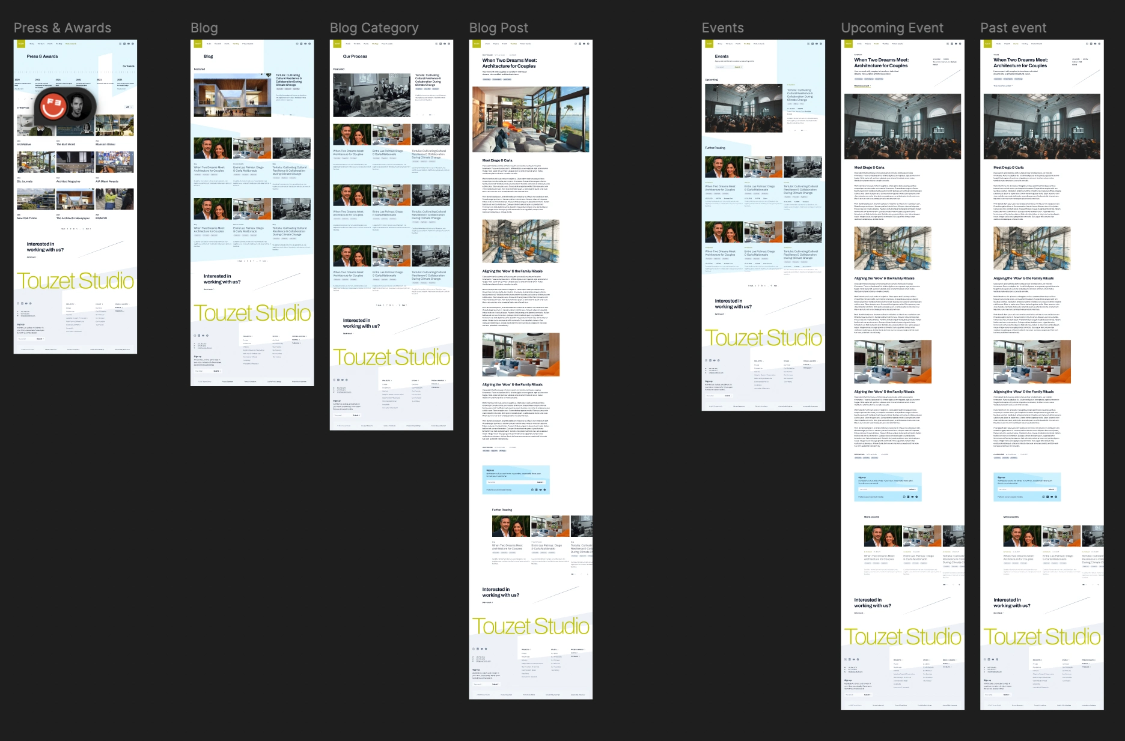Click 'More events' heading in Upcoming Event frame
Screen dimensions: 1125x741
871,517
